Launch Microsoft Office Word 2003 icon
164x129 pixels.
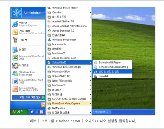point(15,81)
